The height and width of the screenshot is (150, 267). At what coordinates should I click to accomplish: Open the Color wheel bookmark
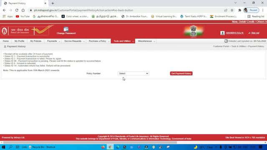click(75, 16)
